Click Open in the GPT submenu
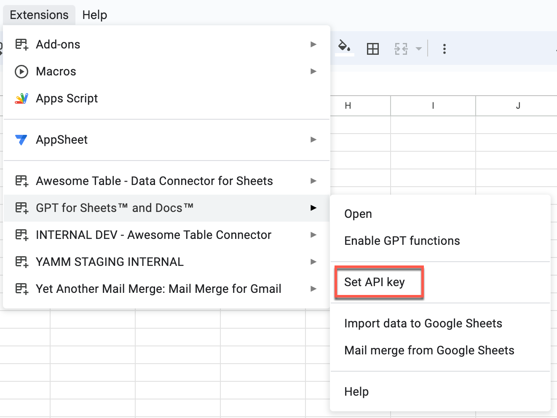 coord(440,214)
